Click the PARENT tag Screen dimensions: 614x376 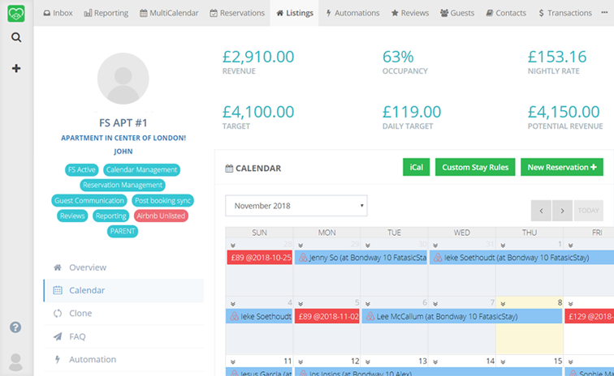click(x=123, y=232)
